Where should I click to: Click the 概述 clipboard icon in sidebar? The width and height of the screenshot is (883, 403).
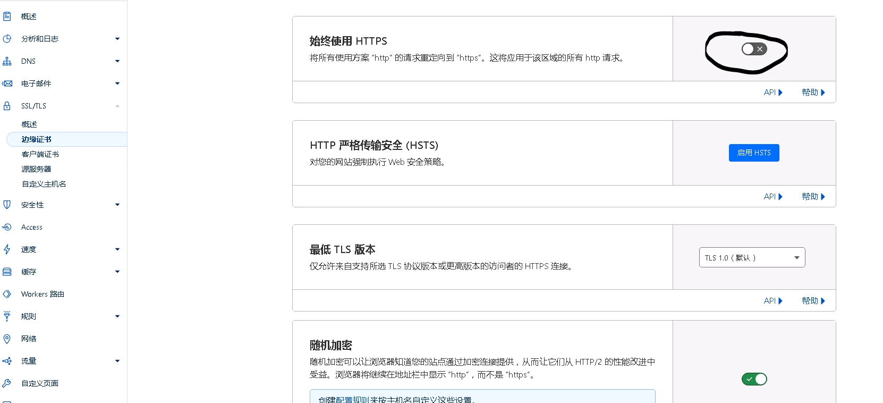point(7,16)
